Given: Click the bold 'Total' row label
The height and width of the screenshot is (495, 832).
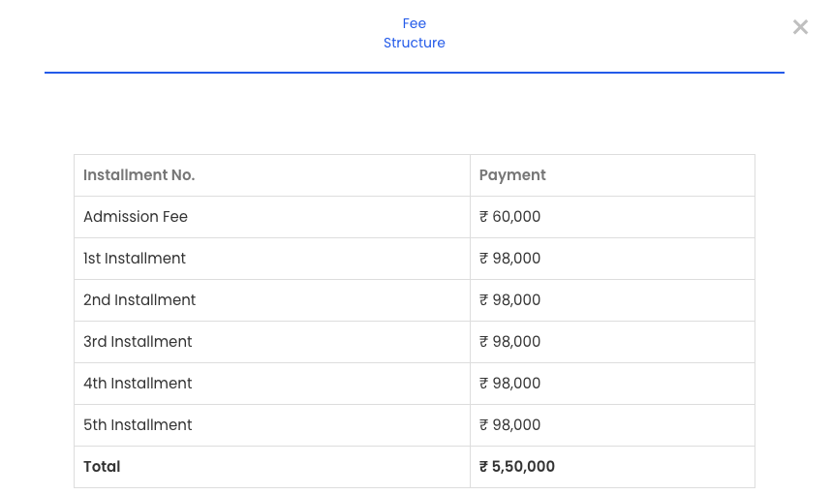Looking at the screenshot, I should coord(102,467).
